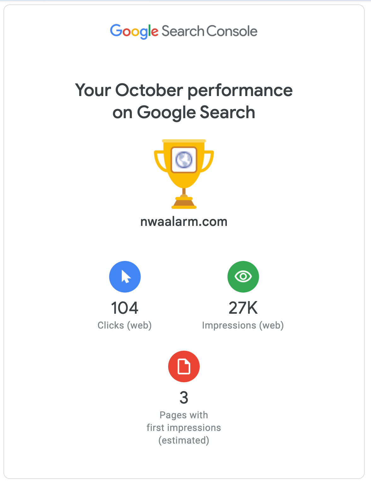The height and width of the screenshot is (484, 371).
Task: Select the number 3 pages count
Action: coord(184,398)
